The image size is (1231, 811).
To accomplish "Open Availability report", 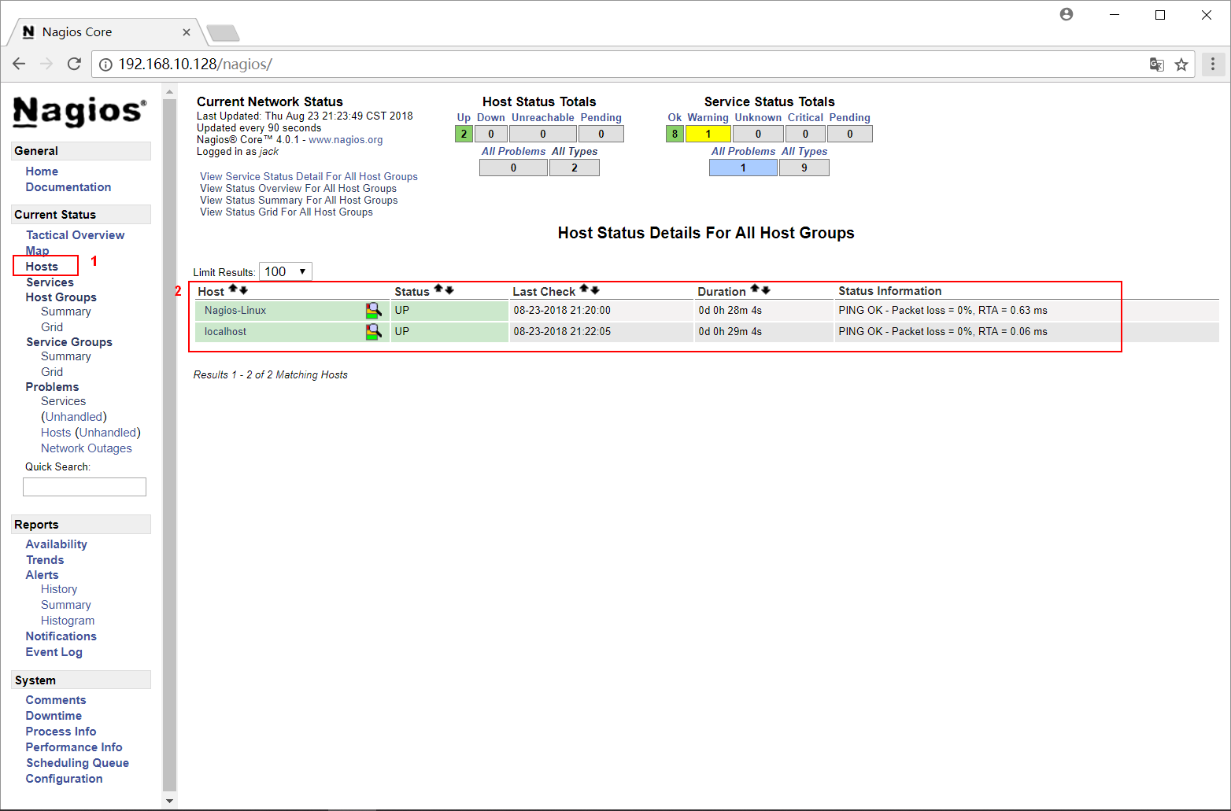I will (57, 544).
